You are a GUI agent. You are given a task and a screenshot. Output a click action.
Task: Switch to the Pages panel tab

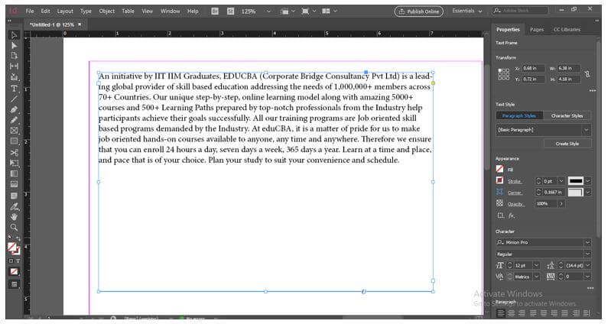coord(537,30)
